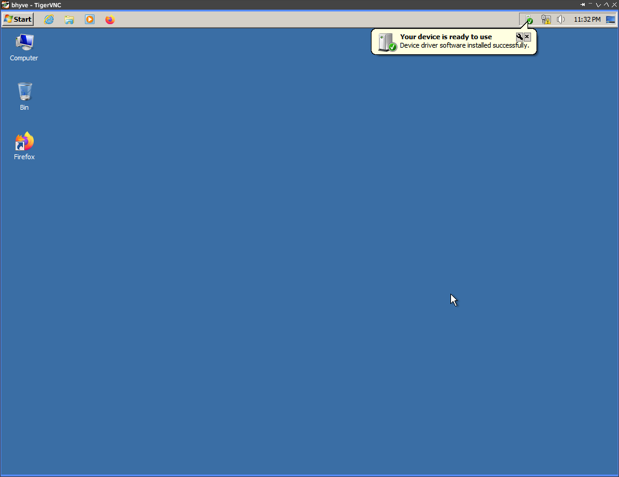
Task: Open notification options via the wrench icon
Action: pyautogui.click(x=520, y=37)
